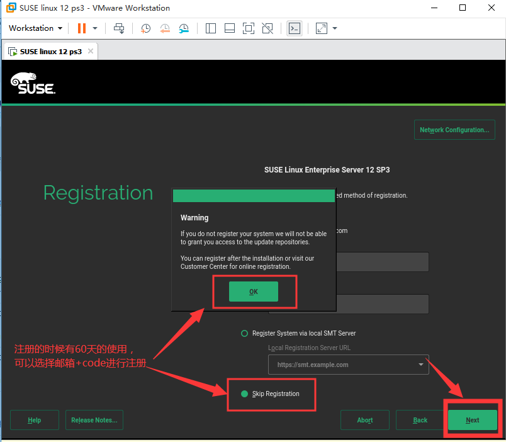The height and width of the screenshot is (442, 506).
Task: Open the Workstation menu dropdown
Action: (35, 28)
